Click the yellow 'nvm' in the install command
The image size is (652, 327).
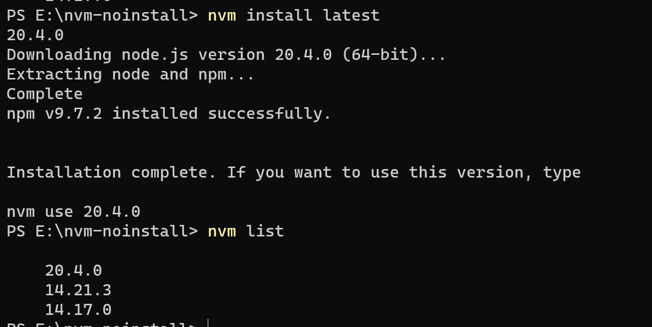click(222, 16)
